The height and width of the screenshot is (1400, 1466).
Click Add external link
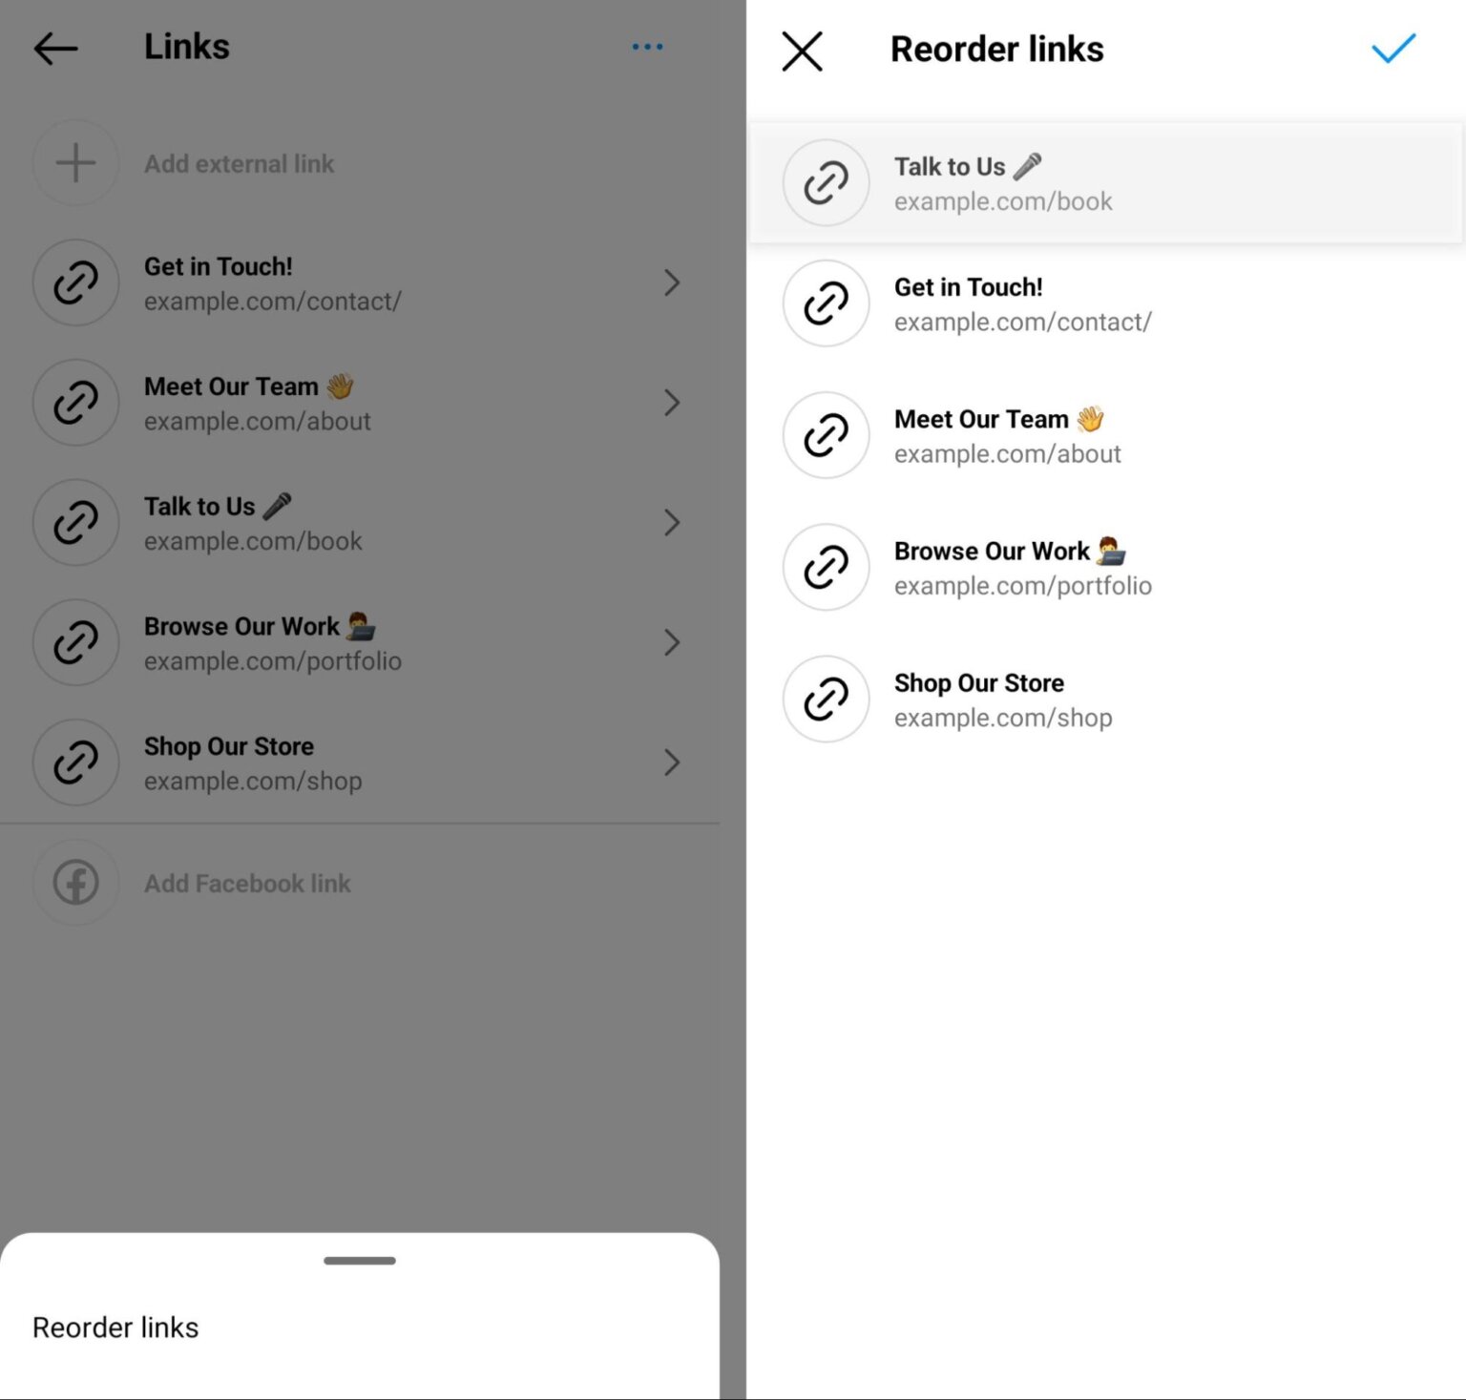(239, 163)
